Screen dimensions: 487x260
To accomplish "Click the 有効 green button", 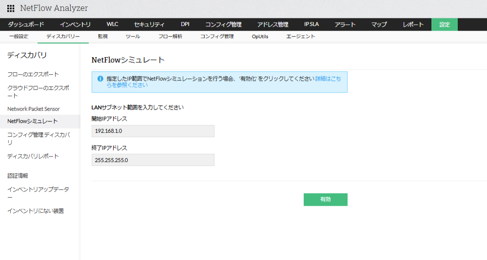I will [x=325, y=200].
